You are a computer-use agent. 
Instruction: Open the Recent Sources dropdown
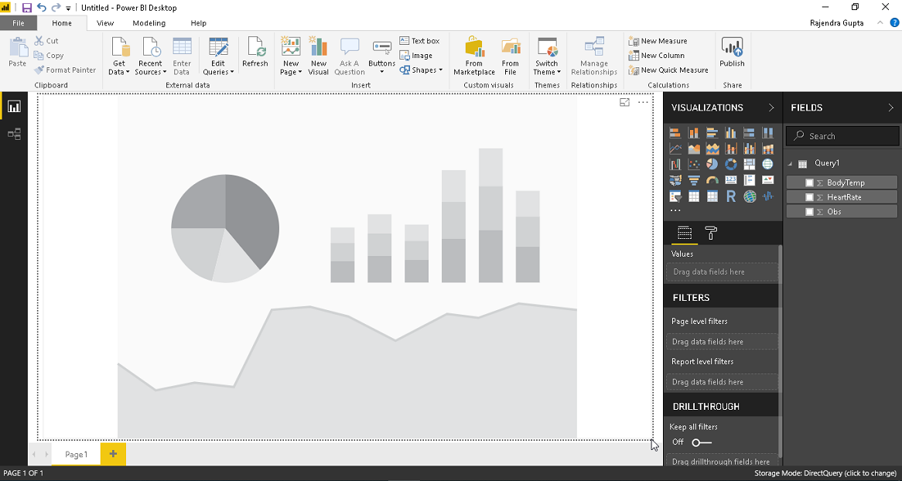coord(150,56)
